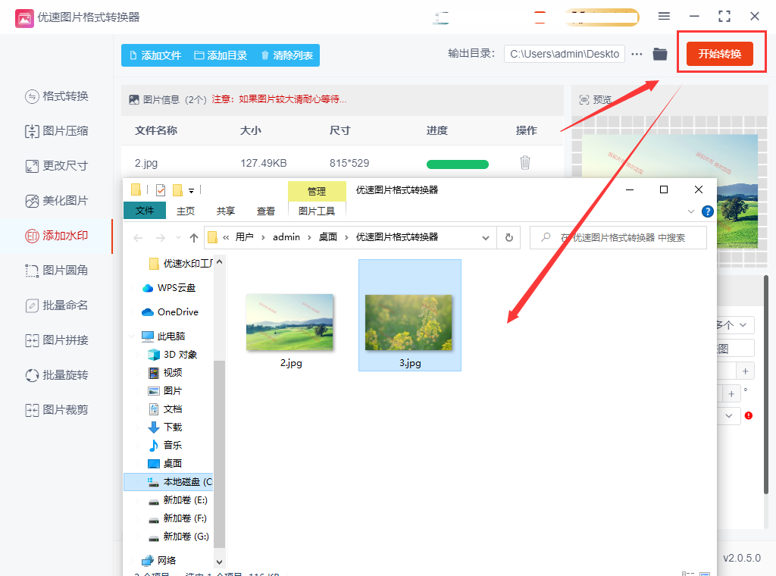The width and height of the screenshot is (776, 576).
Task: Click the 开始转换 start conversion button
Action: pyautogui.click(x=720, y=54)
